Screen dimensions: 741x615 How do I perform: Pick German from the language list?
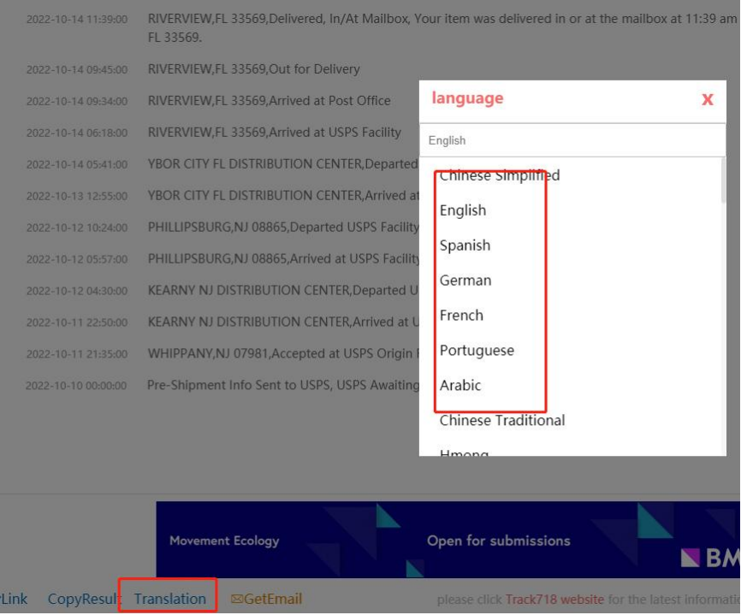[x=465, y=281]
